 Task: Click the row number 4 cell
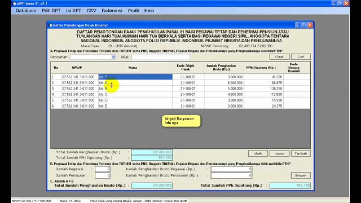tap(56, 94)
